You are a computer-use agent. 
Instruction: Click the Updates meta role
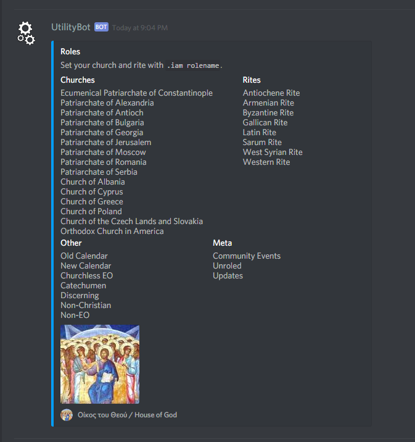click(x=228, y=276)
